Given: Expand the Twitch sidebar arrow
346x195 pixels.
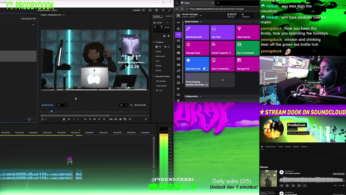Looking at the screenshot, I should pos(178,22).
